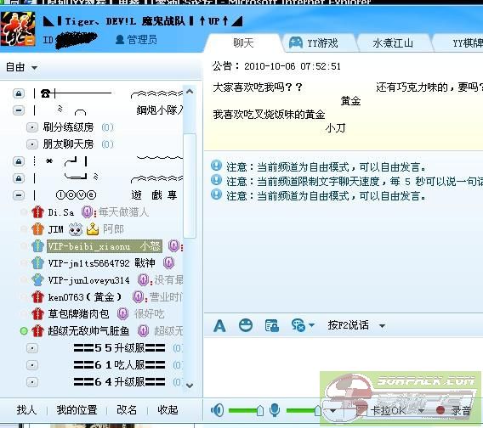This screenshot has height=428, width=483.
Task: Click the red record dot icon
Action: (440, 410)
